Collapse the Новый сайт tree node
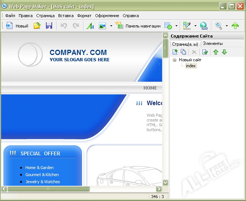The height and width of the screenshot is (201, 246). tap(174, 60)
